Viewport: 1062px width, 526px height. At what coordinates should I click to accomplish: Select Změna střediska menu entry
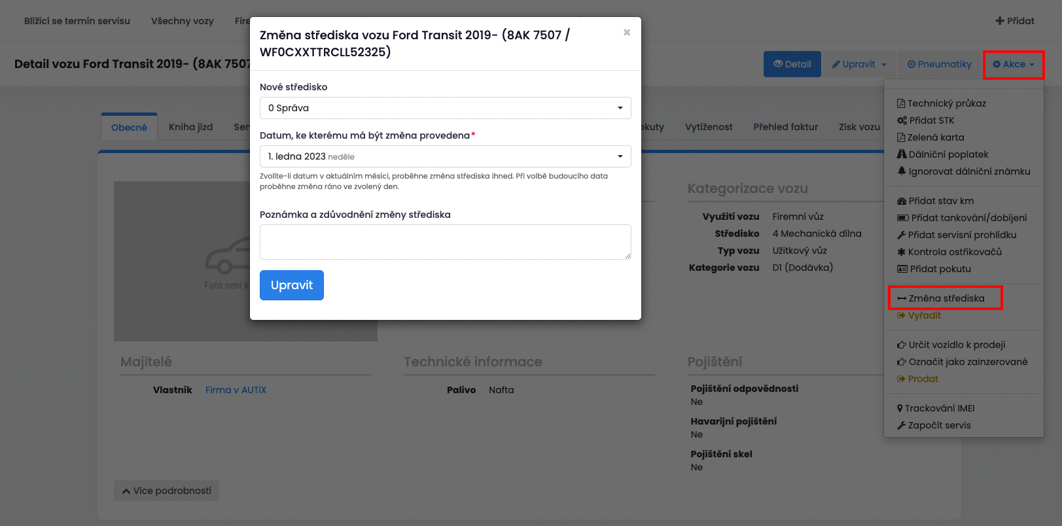point(946,298)
